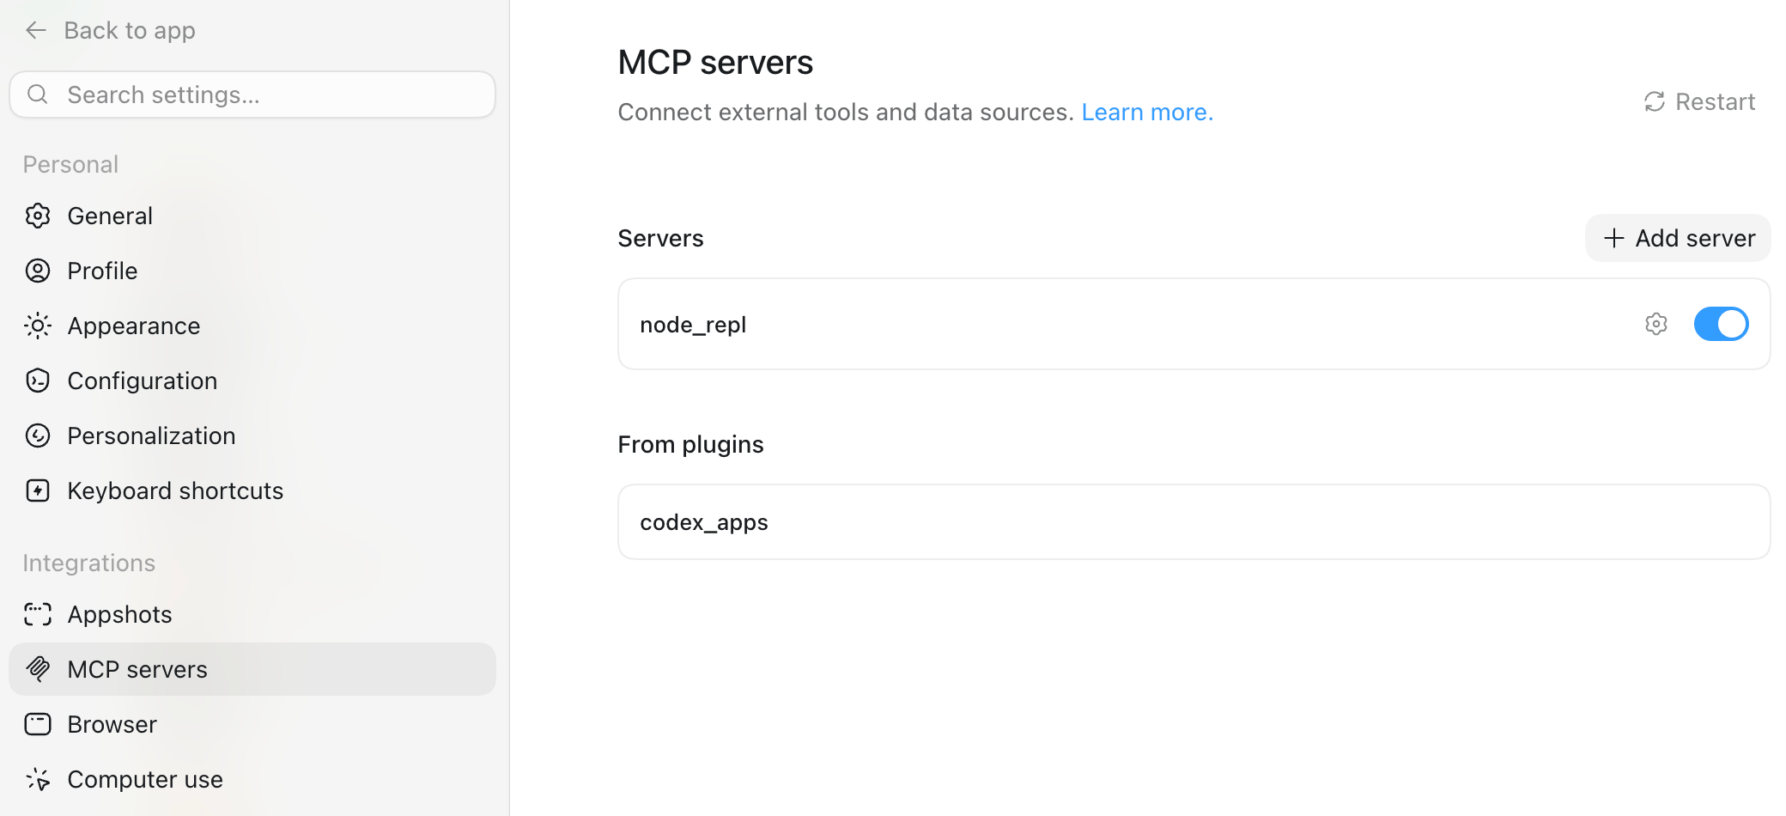Open Keyboard shortcuts settings
The image size is (1786, 816).
252,490
